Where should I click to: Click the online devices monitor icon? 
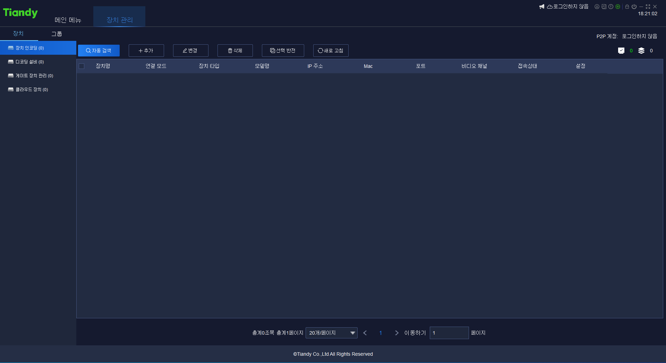pos(621,51)
